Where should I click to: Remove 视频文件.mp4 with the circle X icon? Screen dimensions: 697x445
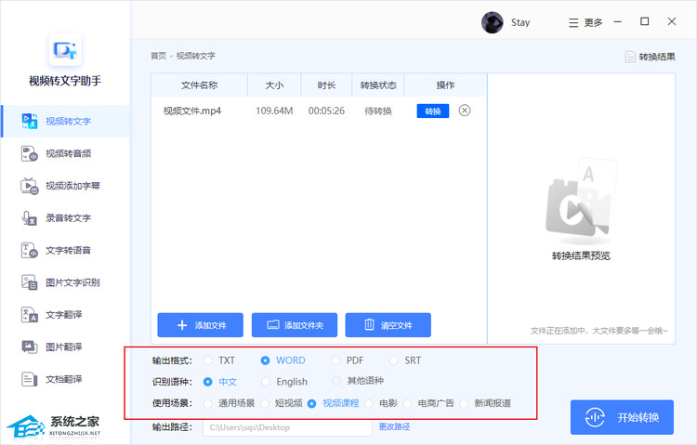(465, 111)
